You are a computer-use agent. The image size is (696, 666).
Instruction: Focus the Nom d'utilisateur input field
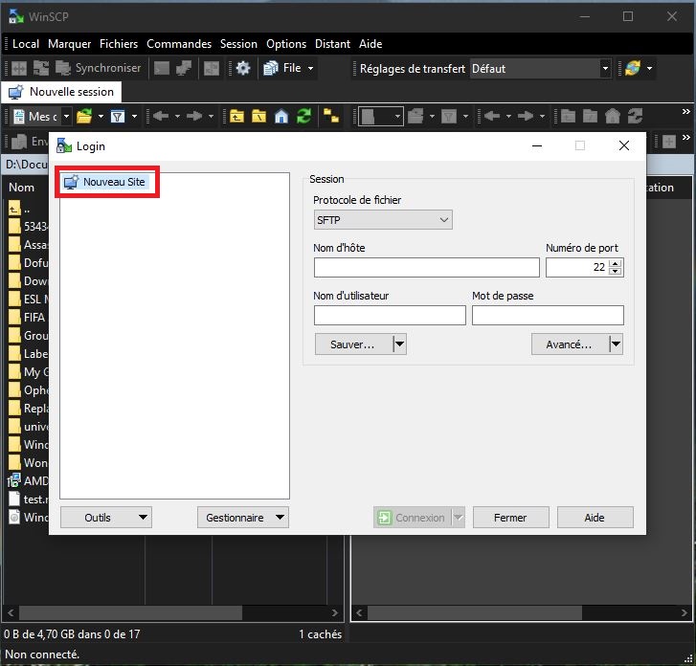(390, 316)
